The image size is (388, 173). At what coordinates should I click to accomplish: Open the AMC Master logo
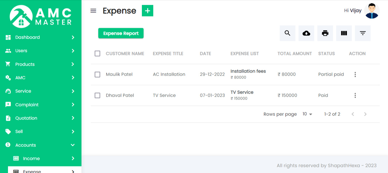[41, 16]
